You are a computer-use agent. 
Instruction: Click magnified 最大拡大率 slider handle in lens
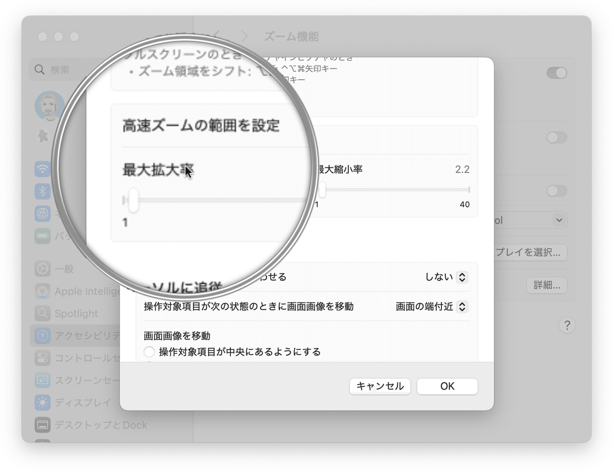(x=133, y=200)
